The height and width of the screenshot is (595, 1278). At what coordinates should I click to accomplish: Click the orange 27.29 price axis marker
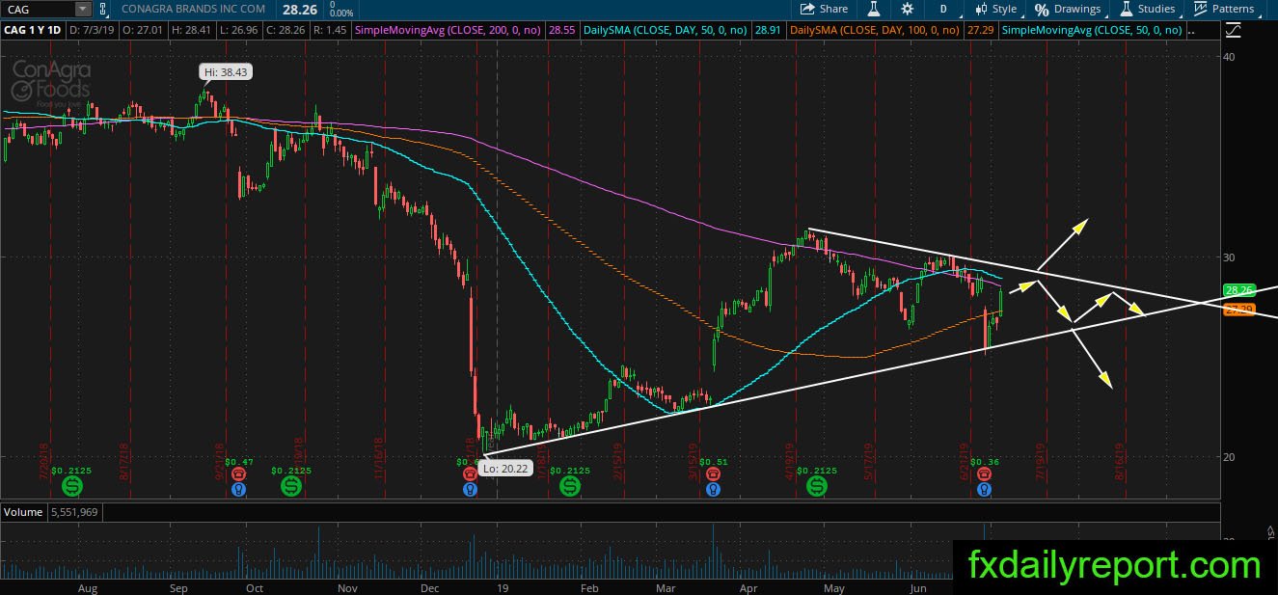1237,310
